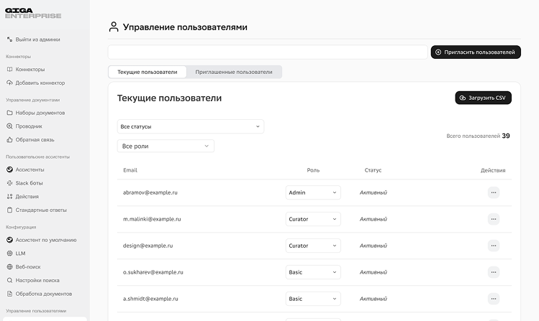Viewport: 539px width, 321px height.
Task: Expand the Все статусы filter dropdown
Action: 190,126
